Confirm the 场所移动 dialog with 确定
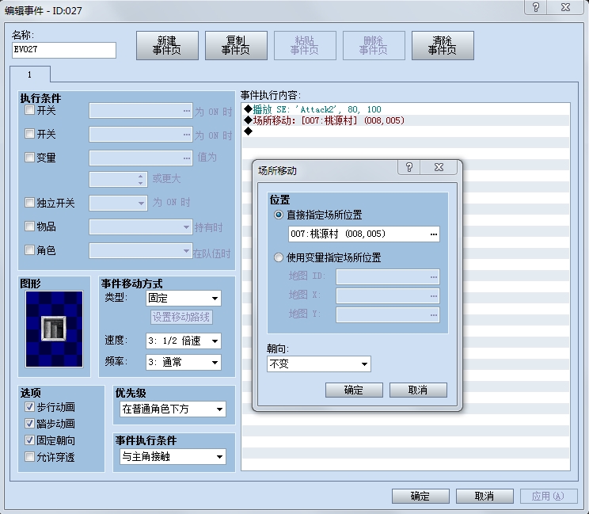 354,390
